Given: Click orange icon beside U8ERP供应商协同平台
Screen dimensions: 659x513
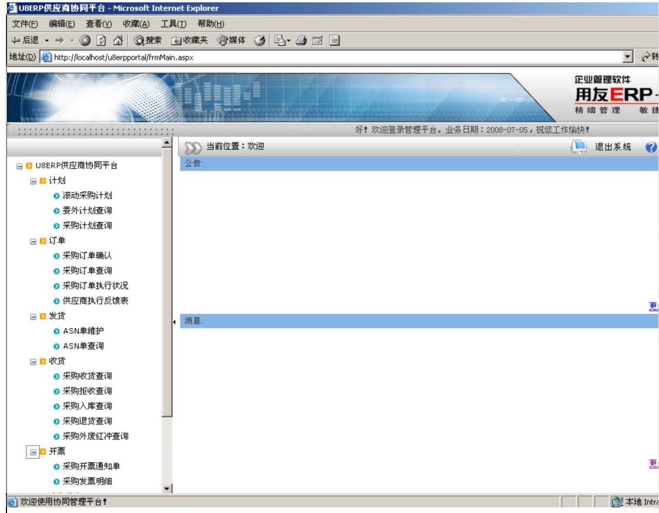Looking at the screenshot, I should [x=29, y=166].
